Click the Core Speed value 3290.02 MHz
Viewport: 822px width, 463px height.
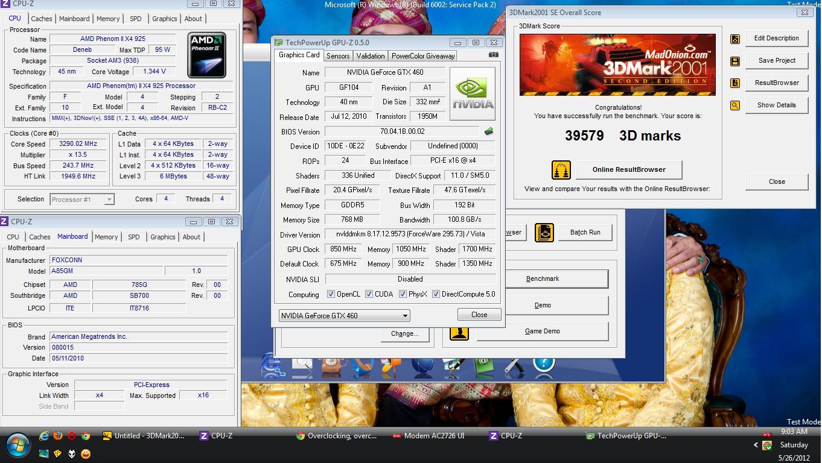click(78, 144)
